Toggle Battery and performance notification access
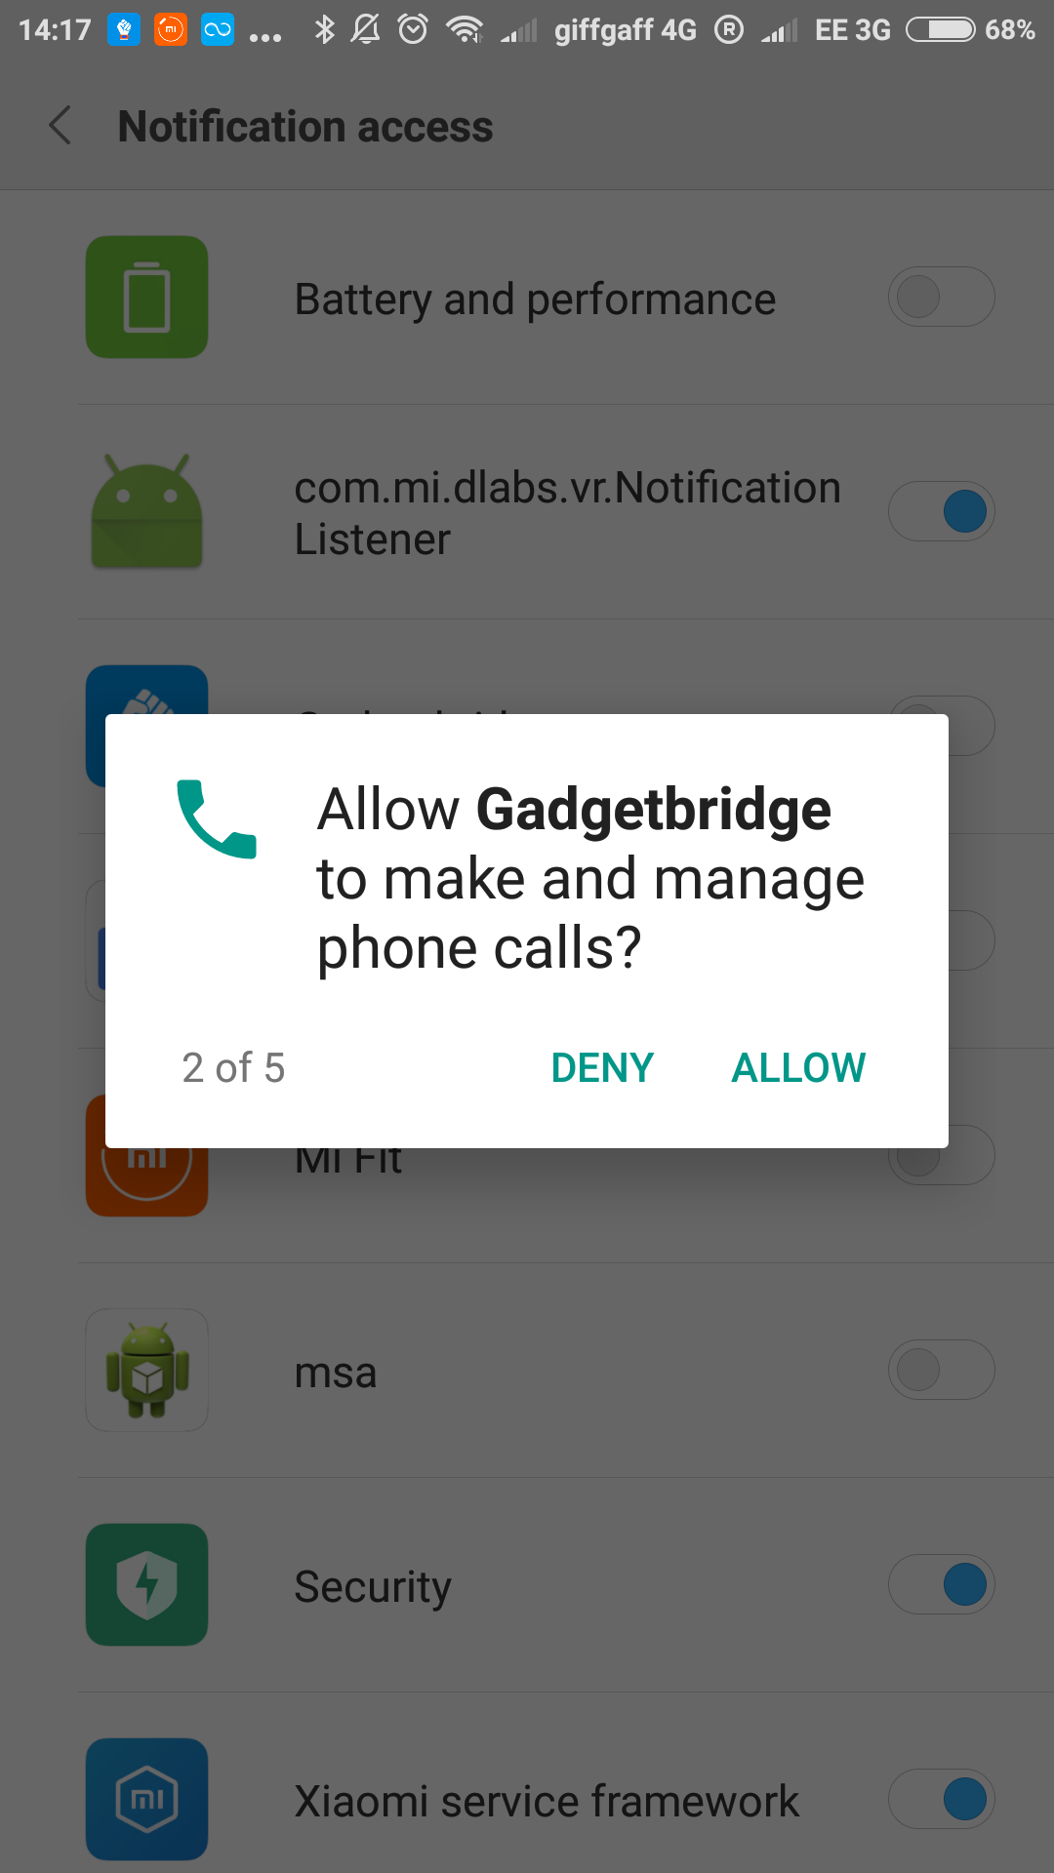The height and width of the screenshot is (1873, 1054). (x=941, y=297)
